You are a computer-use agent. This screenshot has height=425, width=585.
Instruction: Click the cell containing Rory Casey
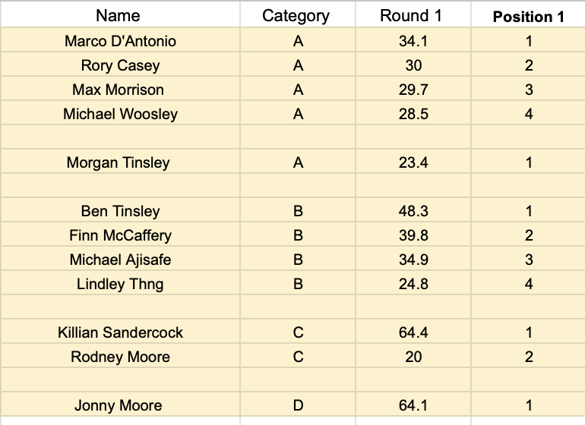120,64
